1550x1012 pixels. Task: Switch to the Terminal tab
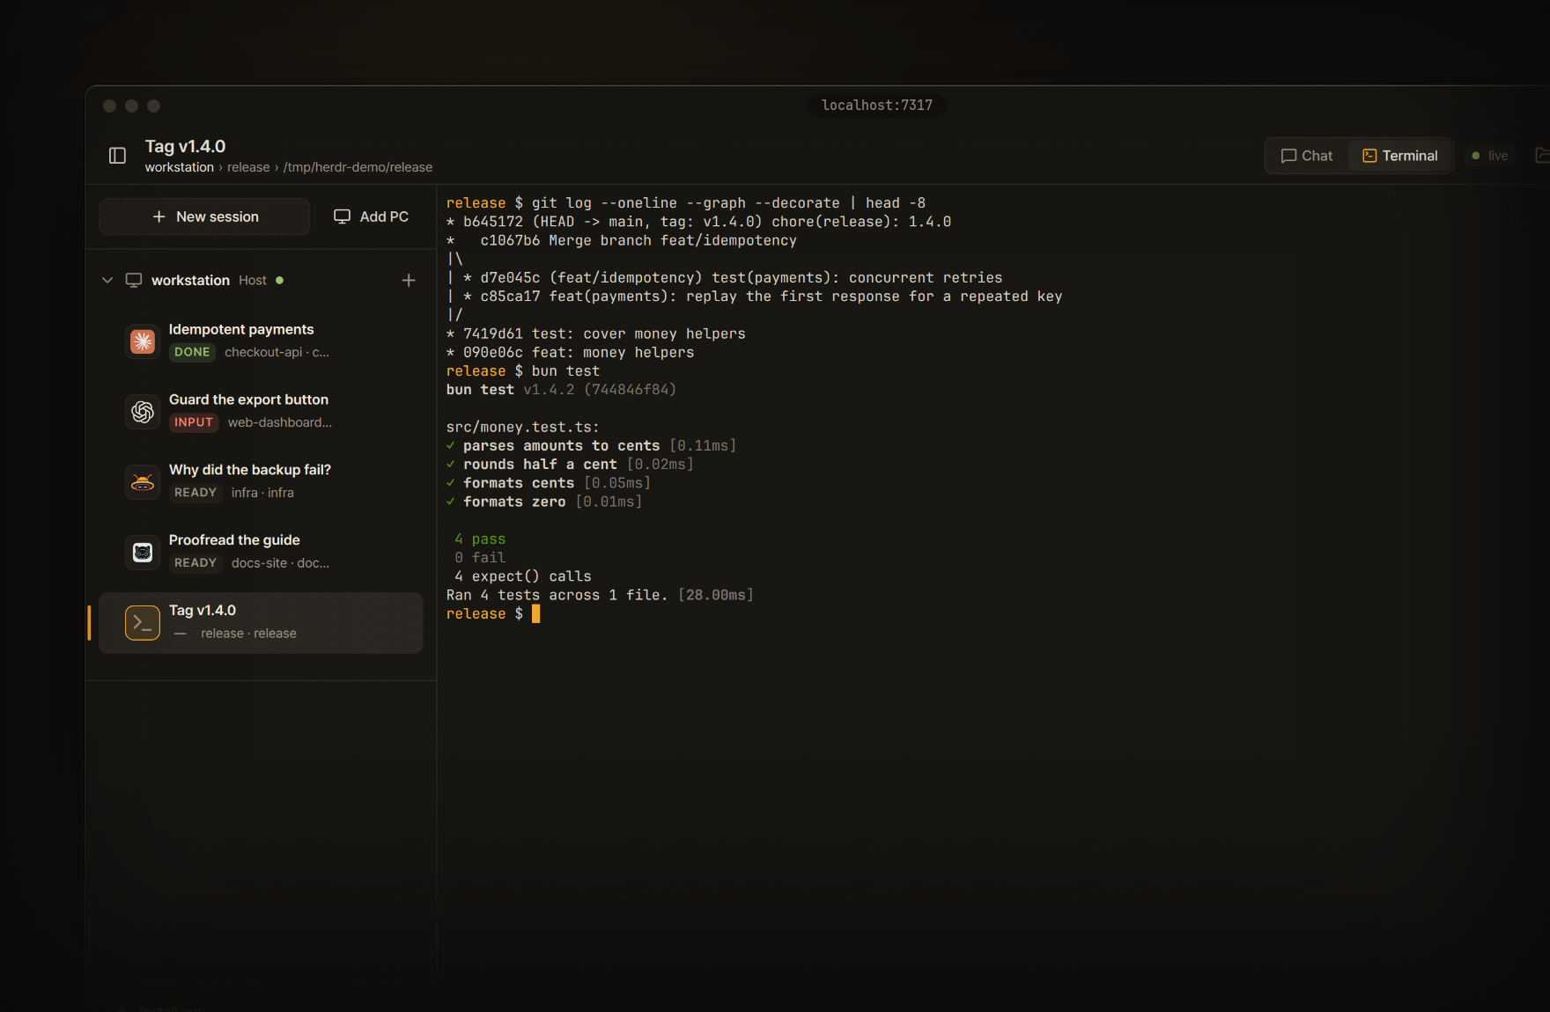pyautogui.click(x=1400, y=156)
